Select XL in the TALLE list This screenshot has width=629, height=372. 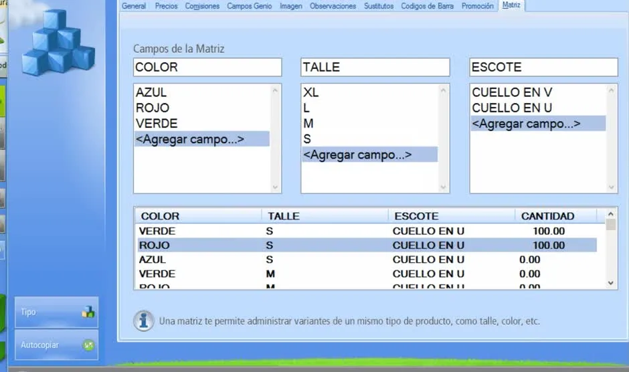[x=370, y=92]
